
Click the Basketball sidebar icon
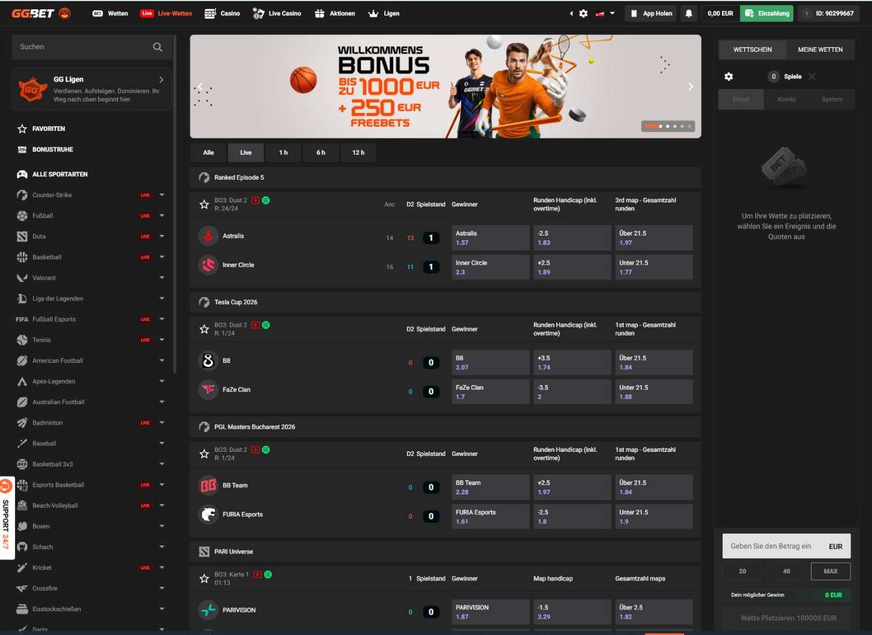click(x=22, y=257)
